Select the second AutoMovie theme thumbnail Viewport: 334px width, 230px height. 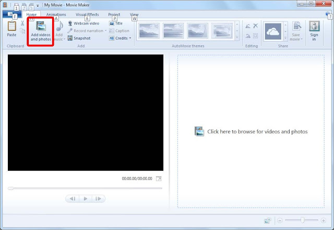point(173,31)
